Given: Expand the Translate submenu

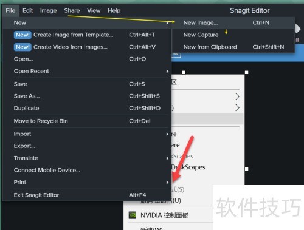Looking at the screenshot, I should click(87, 158).
